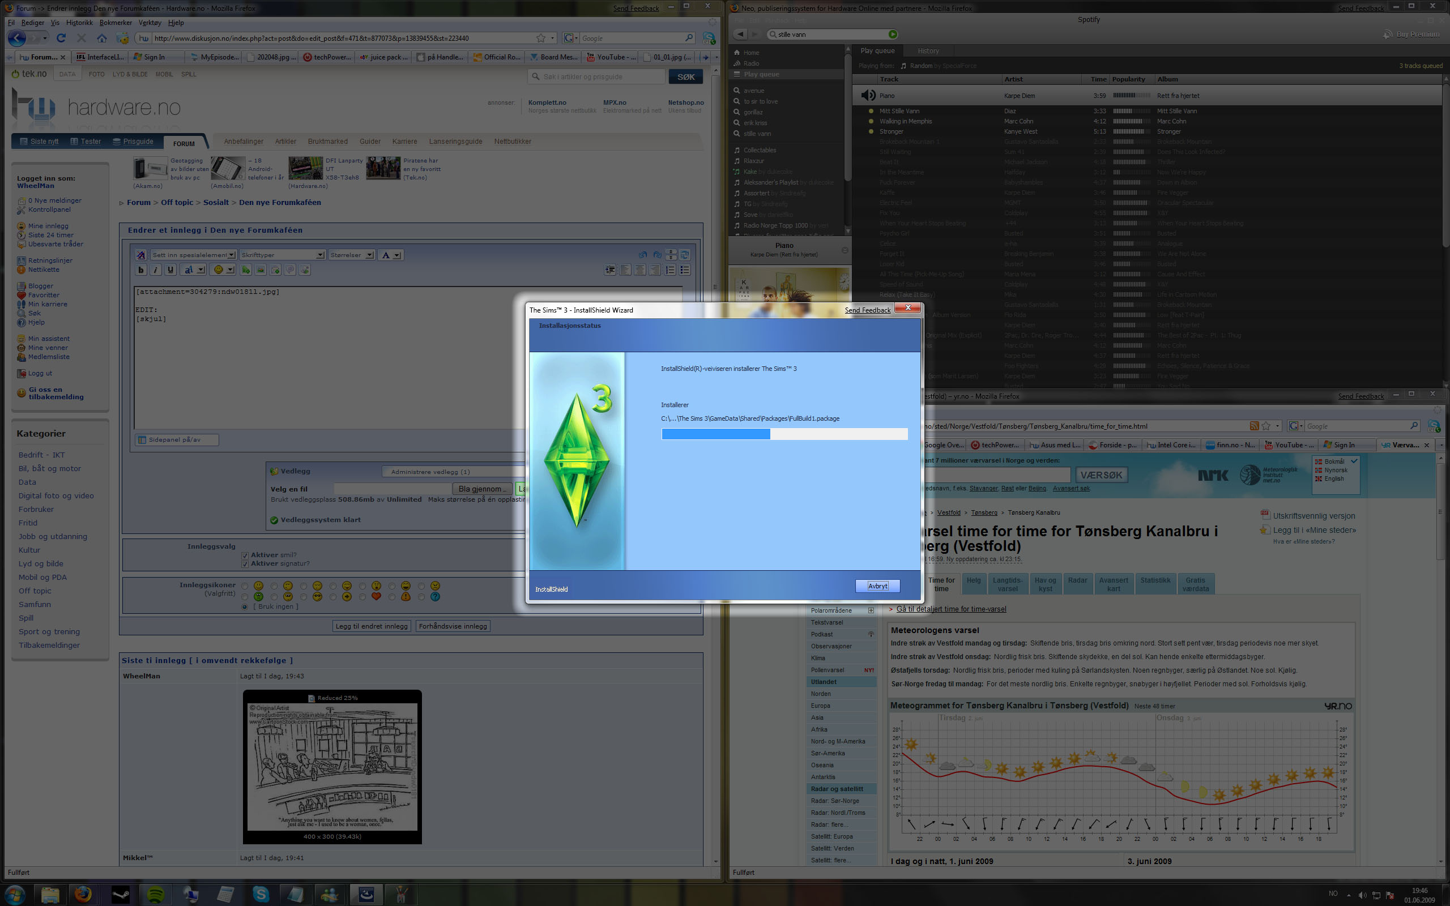
Task: Open the Skrifttyper font dropdown
Action: pyautogui.click(x=282, y=255)
